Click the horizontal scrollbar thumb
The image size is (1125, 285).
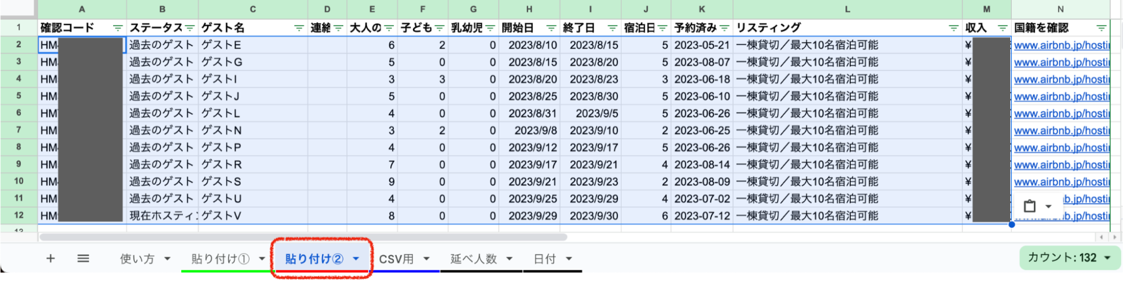click(304, 237)
